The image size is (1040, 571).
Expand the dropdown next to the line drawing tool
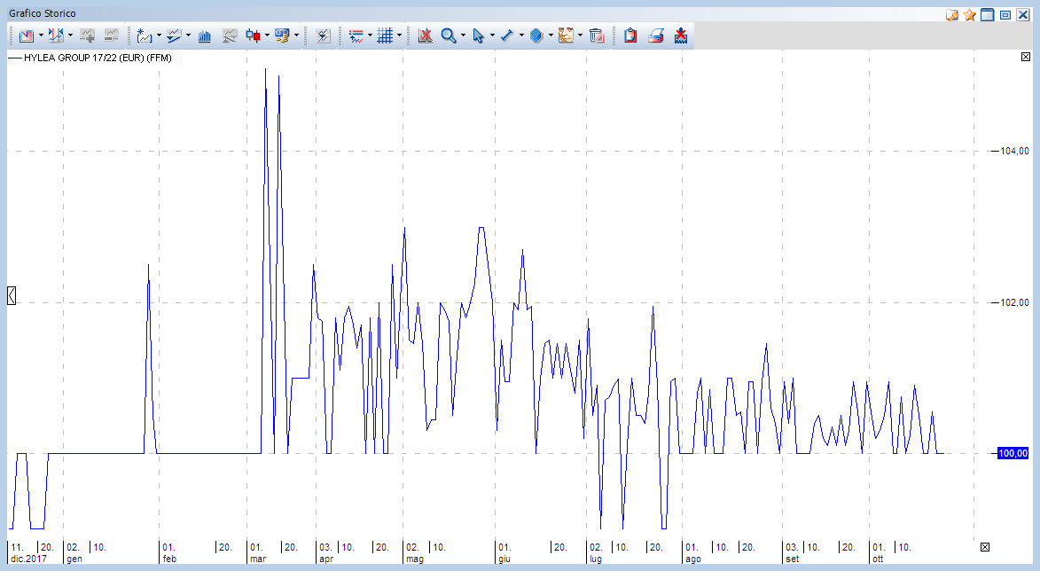tap(521, 36)
